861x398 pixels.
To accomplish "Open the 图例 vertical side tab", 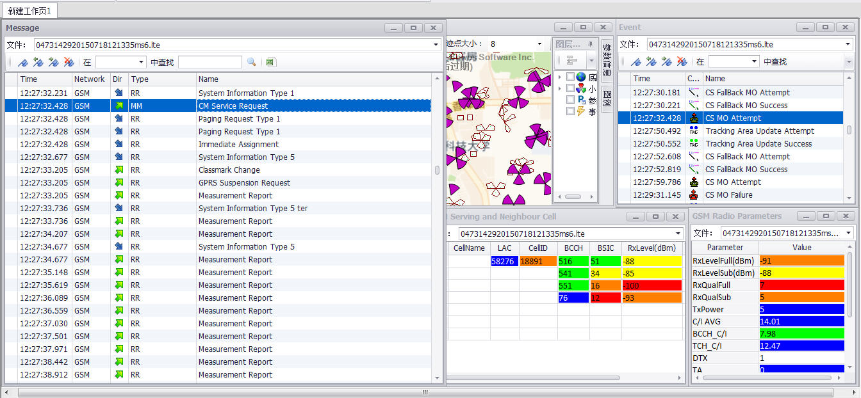I will coord(608,98).
